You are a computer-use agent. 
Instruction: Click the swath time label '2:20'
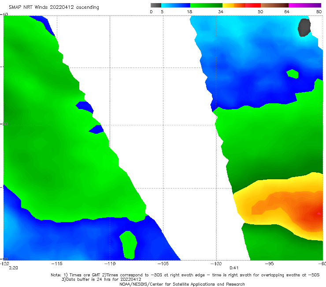pos(13,268)
